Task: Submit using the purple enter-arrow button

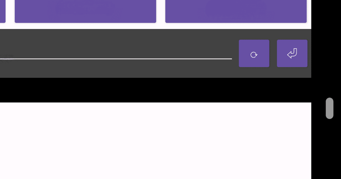Action: [x=292, y=53]
